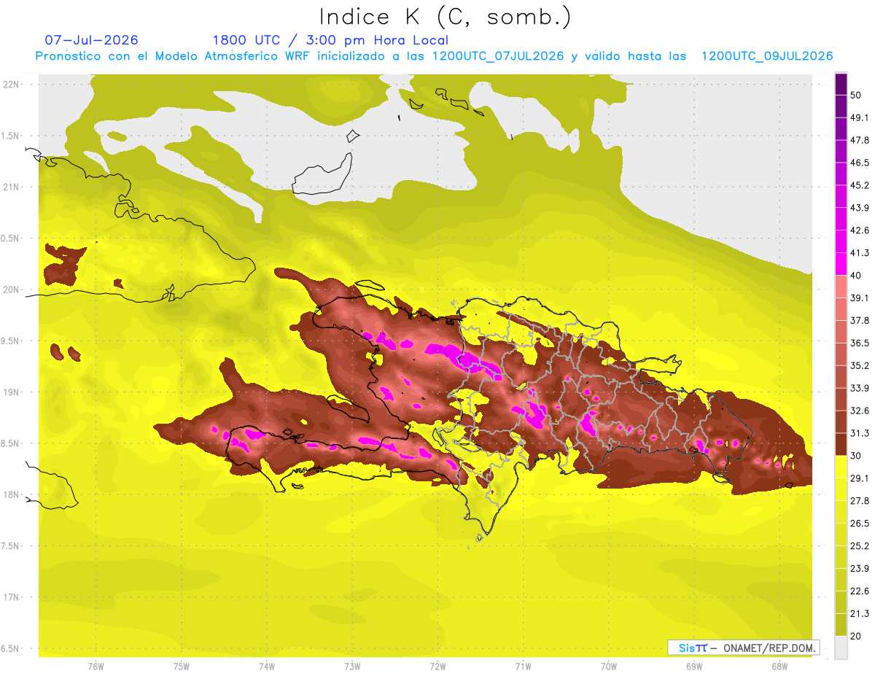The image size is (875, 676).
Task: Click the "17N" latitude axis label
Action: [12, 597]
